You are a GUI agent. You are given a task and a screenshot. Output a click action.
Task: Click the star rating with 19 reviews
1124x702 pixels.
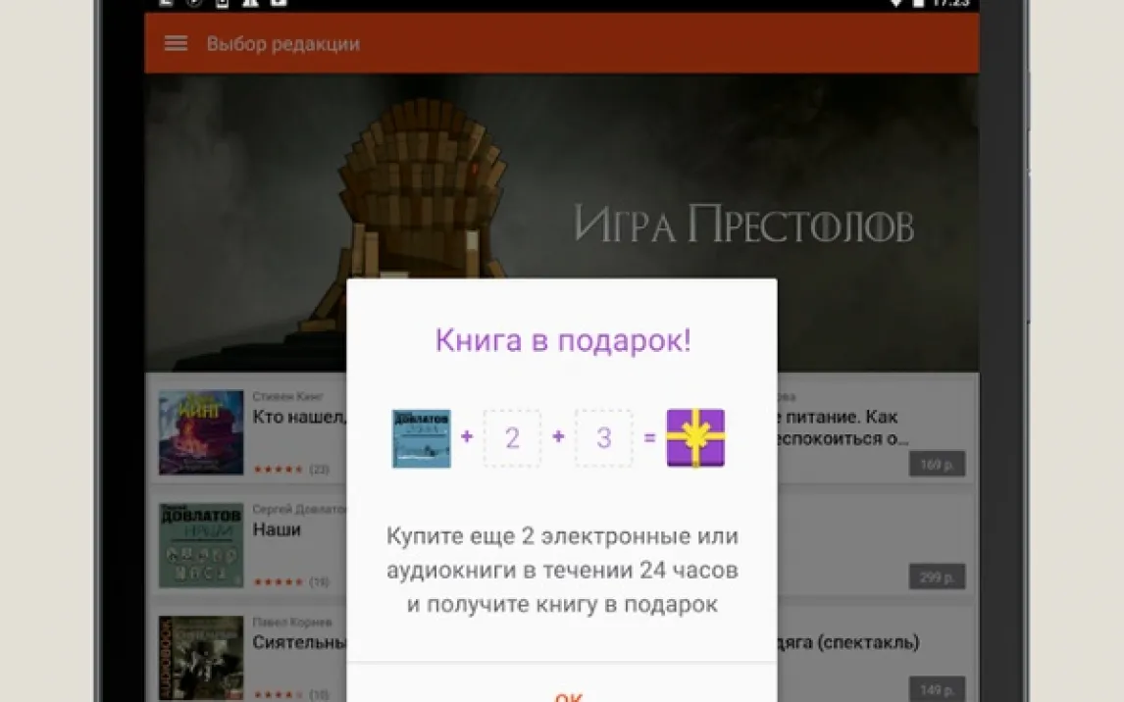point(290,582)
